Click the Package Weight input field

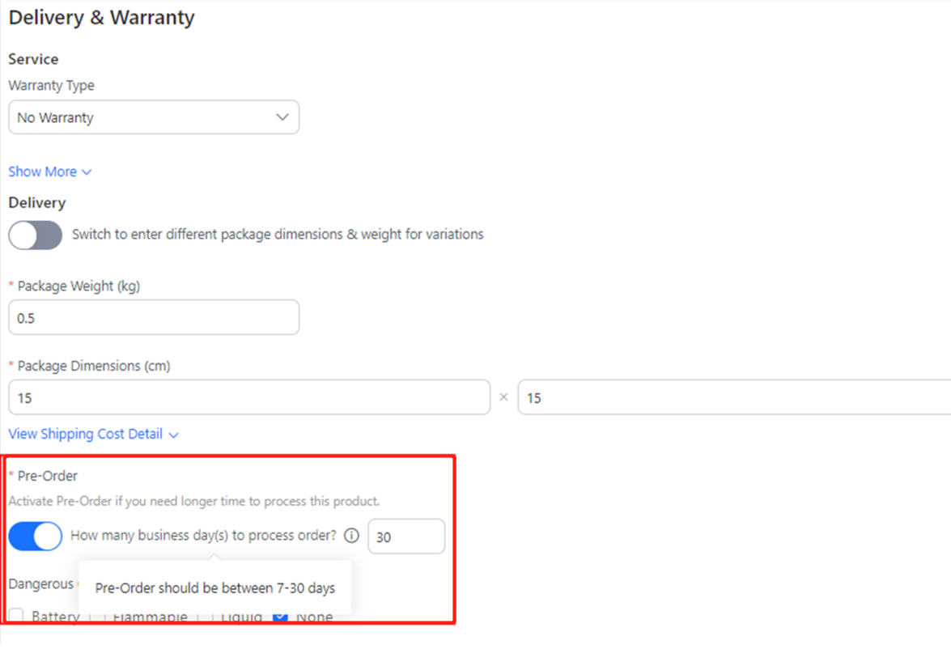pyautogui.click(x=153, y=318)
